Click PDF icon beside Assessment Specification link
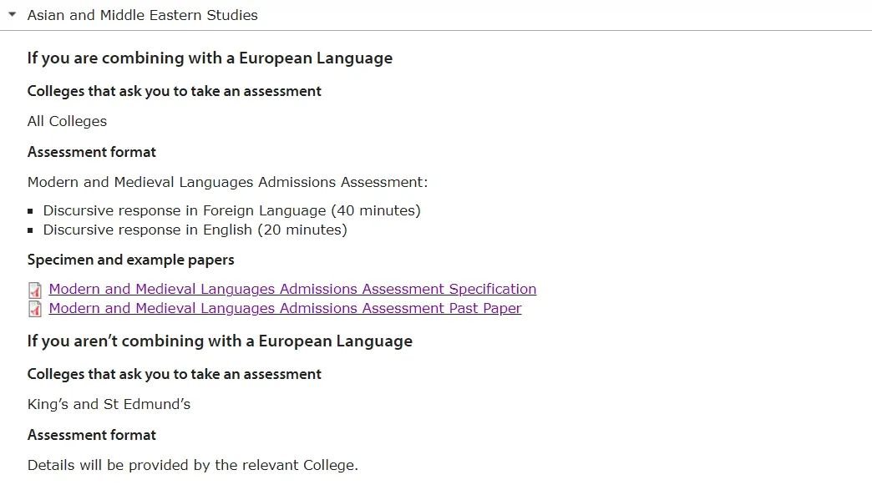 pos(35,290)
